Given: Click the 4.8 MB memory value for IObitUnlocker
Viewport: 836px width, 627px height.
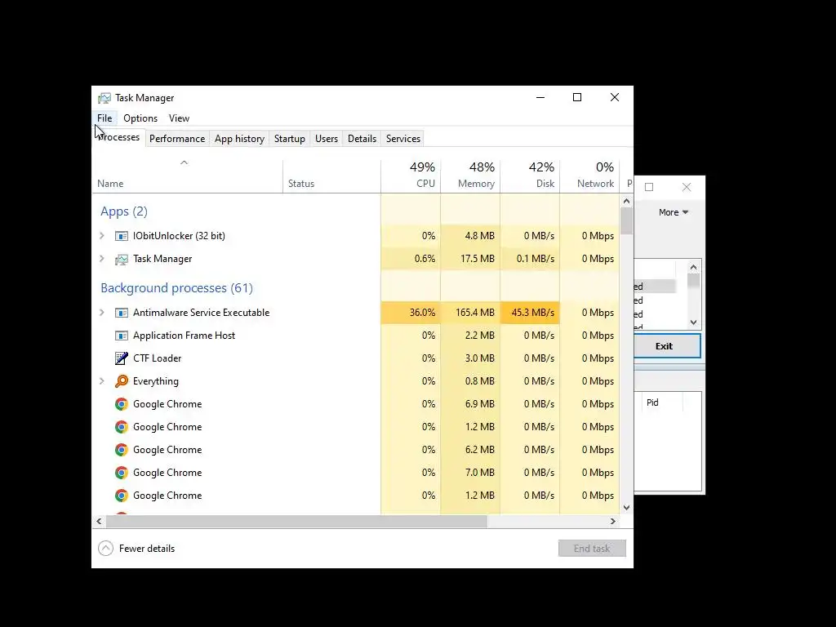Looking at the screenshot, I should [x=479, y=236].
